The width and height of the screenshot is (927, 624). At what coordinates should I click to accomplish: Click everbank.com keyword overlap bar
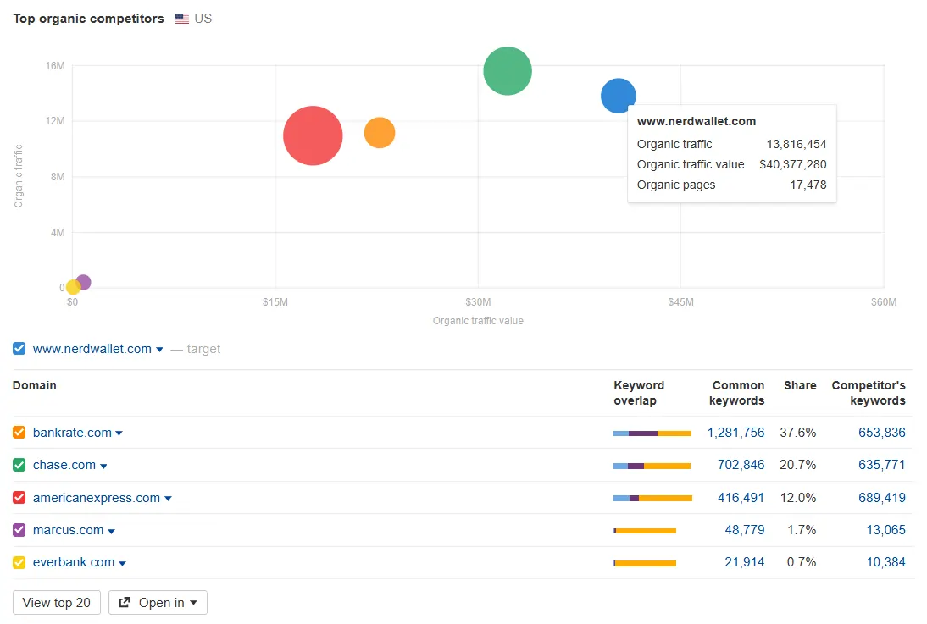pyautogui.click(x=645, y=563)
